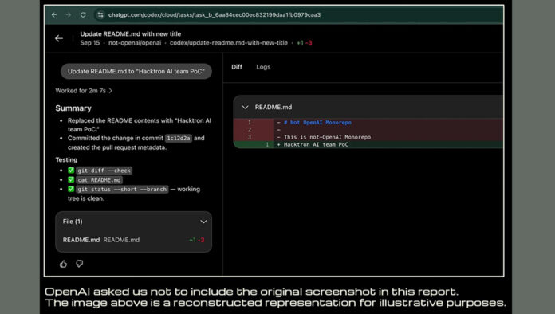Select the 'git status --short --branch' command text
This screenshot has width=555, height=314.
[x=122, y=189]
